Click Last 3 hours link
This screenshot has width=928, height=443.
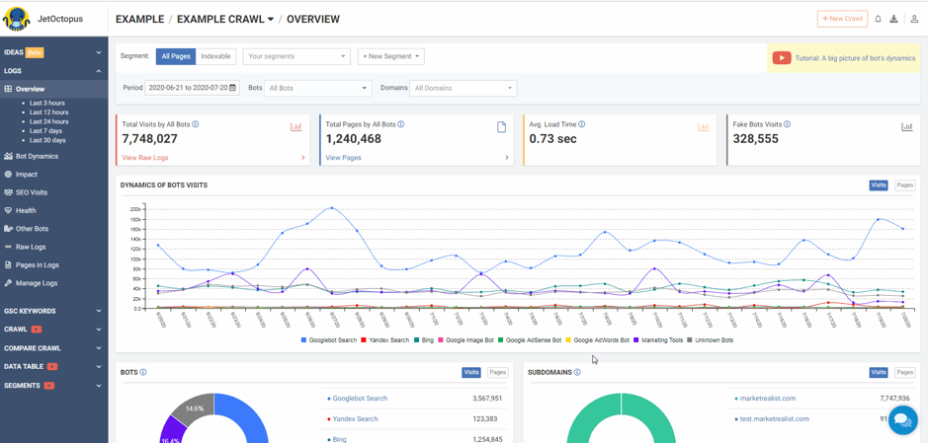pos(47,103)
